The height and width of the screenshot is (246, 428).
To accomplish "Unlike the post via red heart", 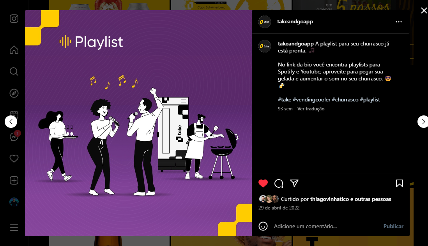I will [263, 183].
